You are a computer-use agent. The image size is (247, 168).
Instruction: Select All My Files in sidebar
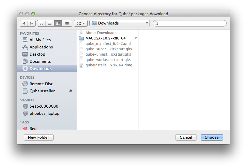point(40,40)
